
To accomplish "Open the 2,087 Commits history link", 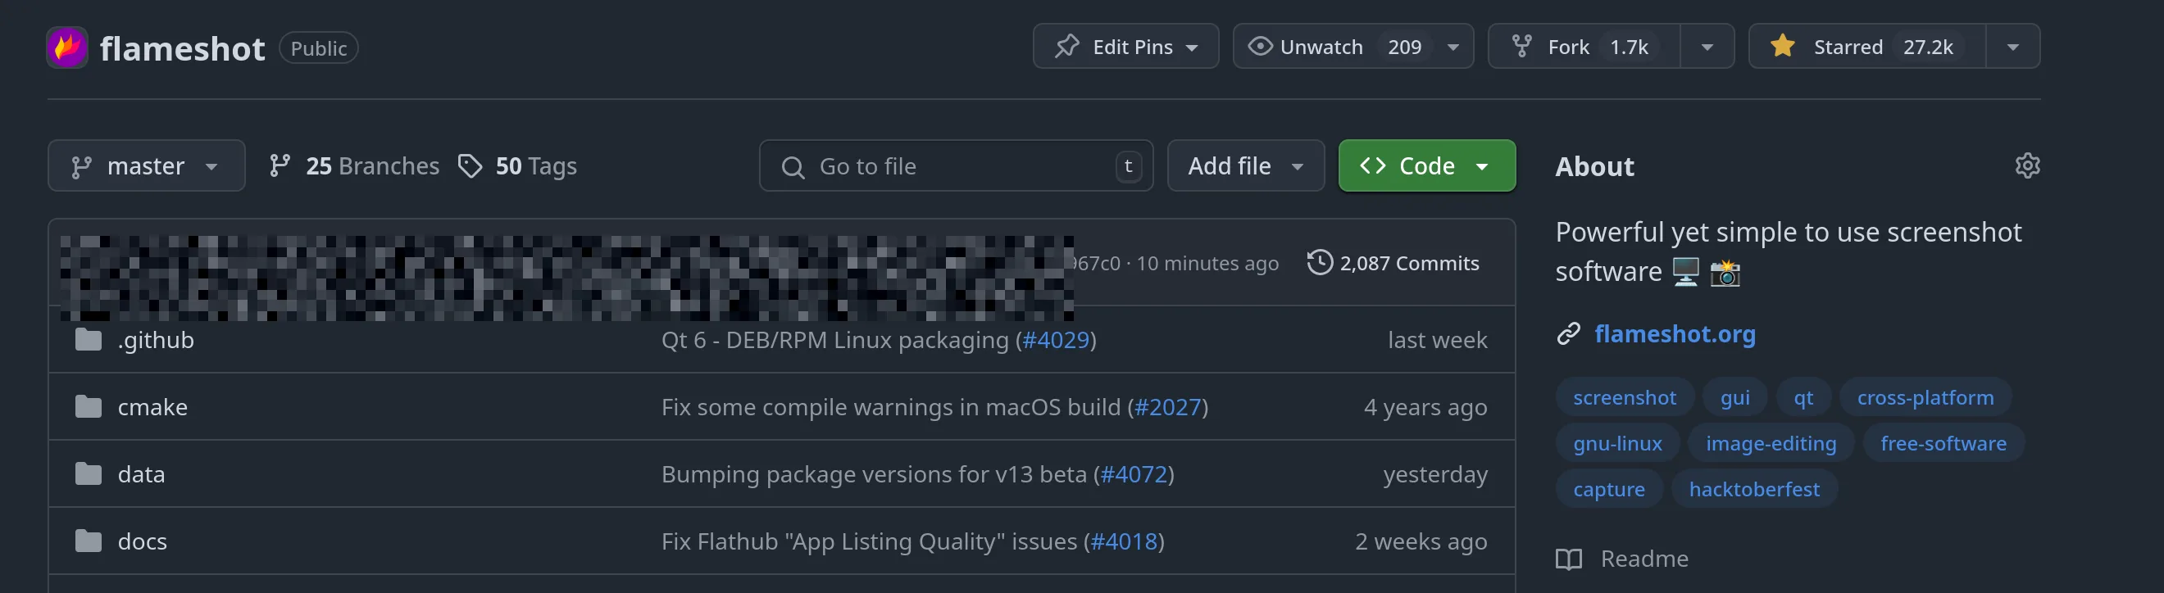I will (1393, 263).
